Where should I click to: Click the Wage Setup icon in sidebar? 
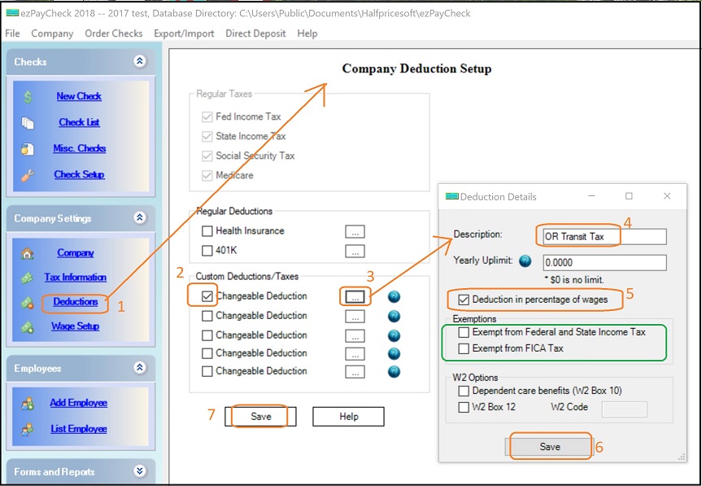pos(28,326)
